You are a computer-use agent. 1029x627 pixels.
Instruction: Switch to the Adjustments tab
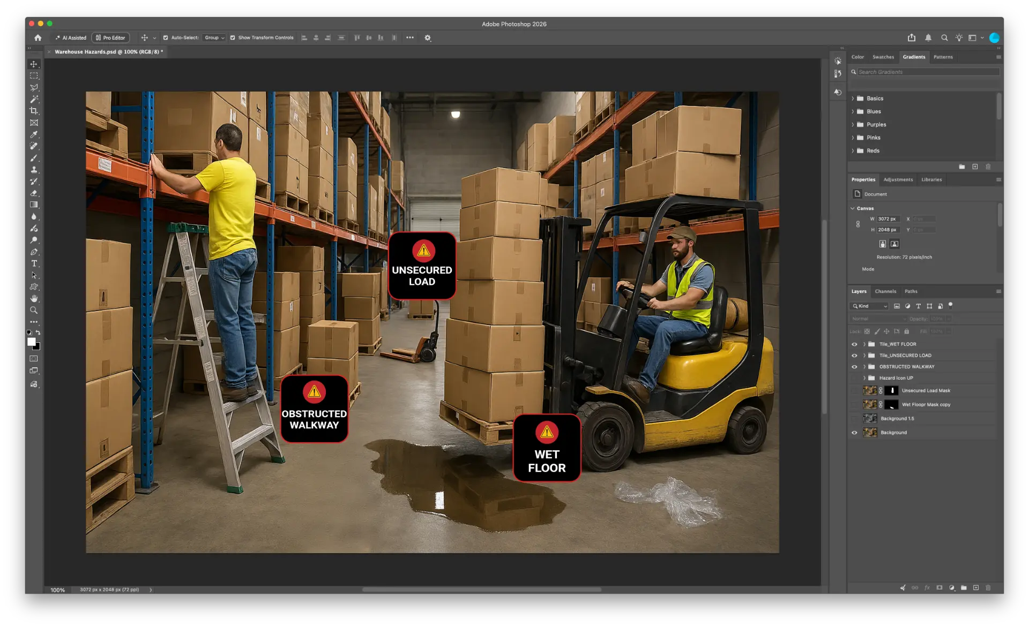point(898,180)
